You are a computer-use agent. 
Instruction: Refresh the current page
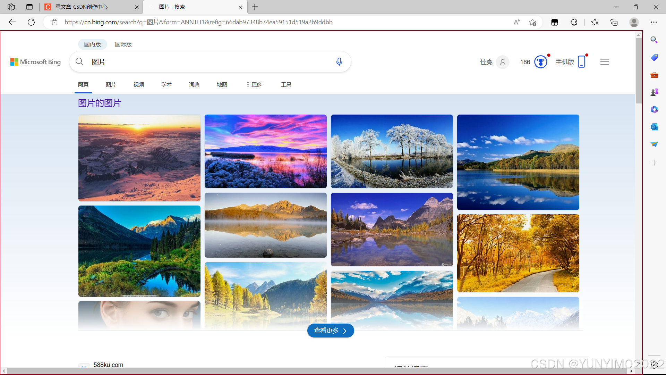coord(31,22)
